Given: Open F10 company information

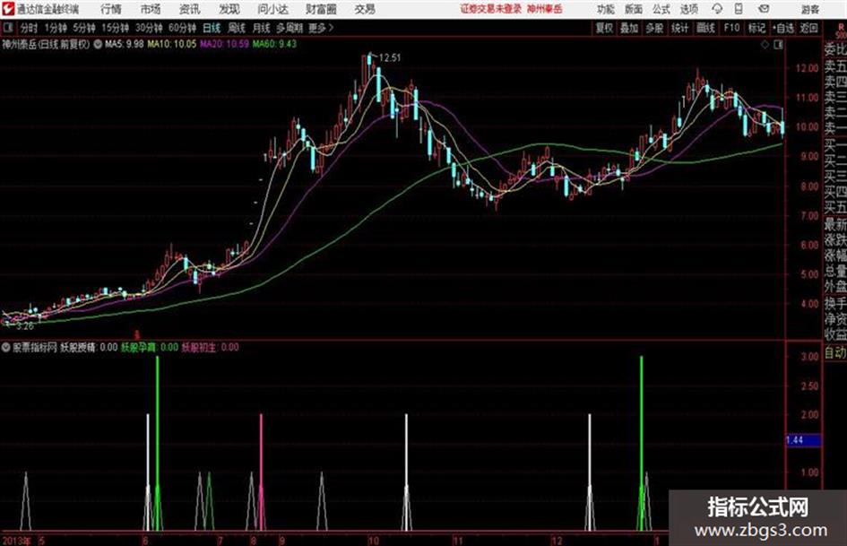Looking at the screenshot, I should click(731, 28).
